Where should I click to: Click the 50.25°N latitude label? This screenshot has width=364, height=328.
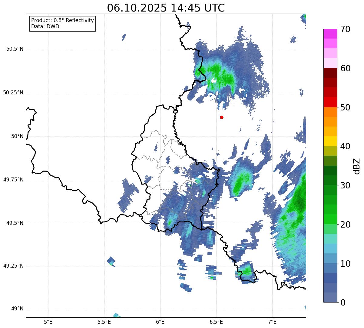tap(13, 93)
